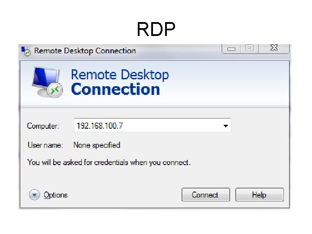Viewport: 312px width, 234px height.
Task: Click the 'None specified' user name text
Action: point(97,145)
